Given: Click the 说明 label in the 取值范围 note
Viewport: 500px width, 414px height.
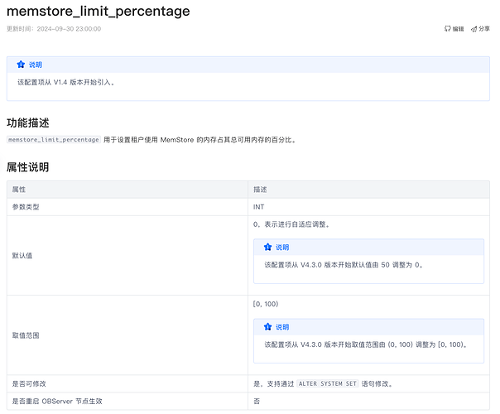Looking at the screenshot, I should coord(282,327).
